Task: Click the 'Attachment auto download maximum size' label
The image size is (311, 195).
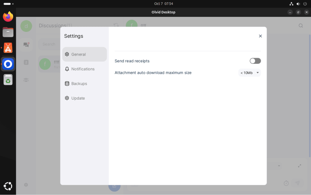Action: (x=153, y=73)
